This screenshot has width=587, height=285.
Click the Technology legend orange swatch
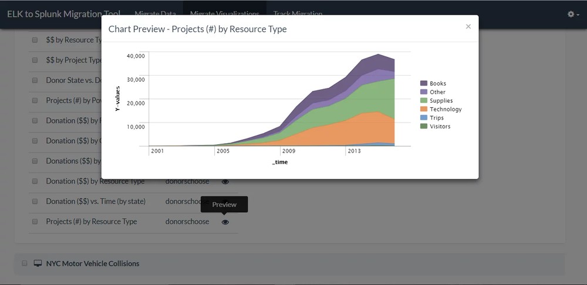click(424, 110)
